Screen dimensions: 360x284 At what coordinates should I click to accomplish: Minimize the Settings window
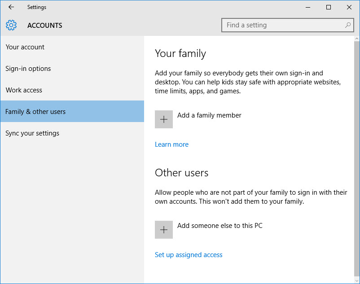click(x=307, y=7)
